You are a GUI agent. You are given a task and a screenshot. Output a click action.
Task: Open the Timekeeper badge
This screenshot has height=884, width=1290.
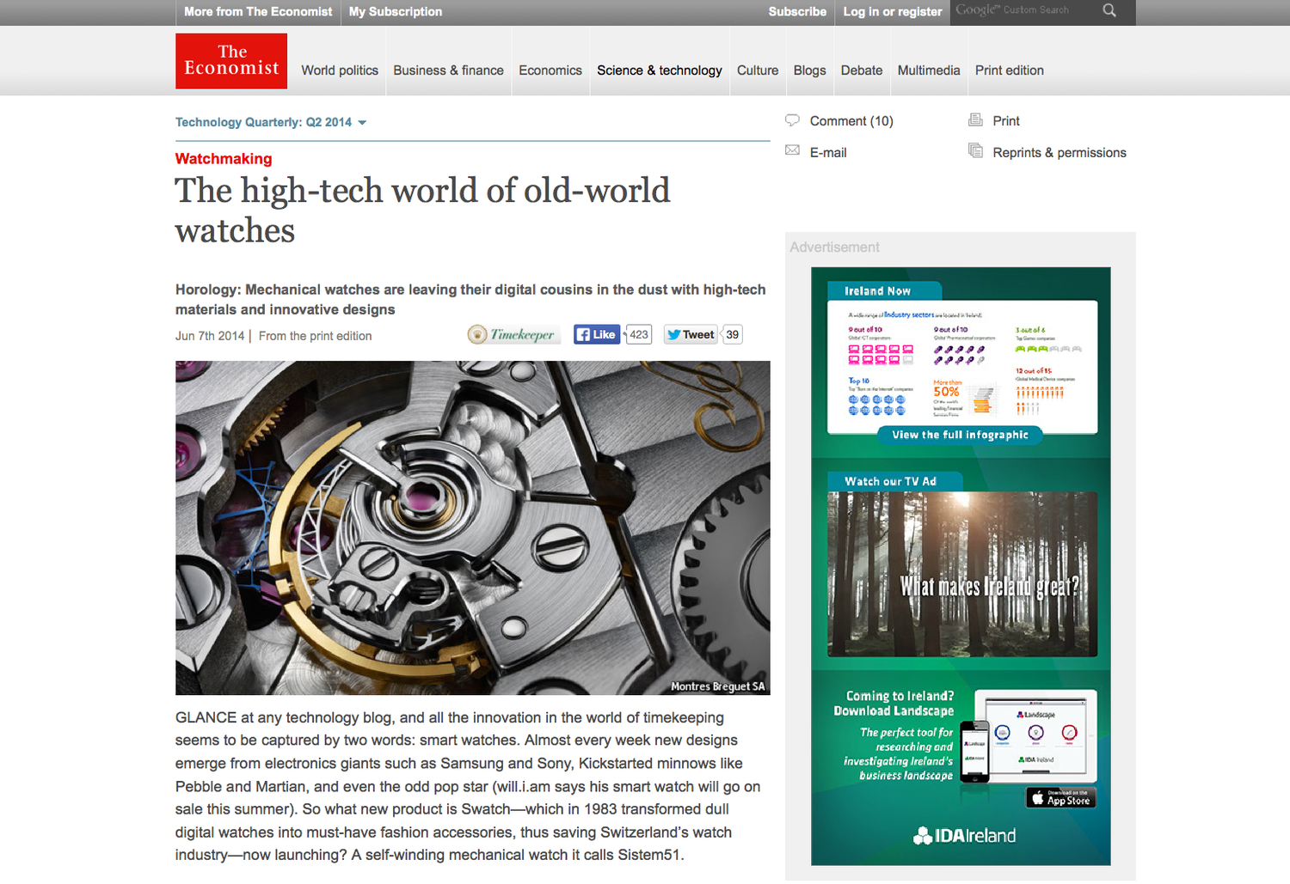513,335
